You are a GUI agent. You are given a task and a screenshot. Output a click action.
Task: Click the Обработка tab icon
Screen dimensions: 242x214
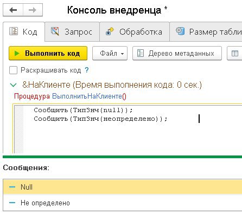[110, 31]
